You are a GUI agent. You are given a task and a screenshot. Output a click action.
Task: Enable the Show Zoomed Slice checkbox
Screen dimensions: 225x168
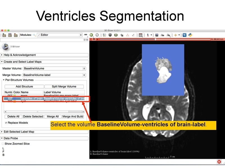[3, 144]
